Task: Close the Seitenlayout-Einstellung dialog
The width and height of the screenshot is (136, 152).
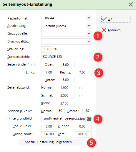Action: point(131,4)
